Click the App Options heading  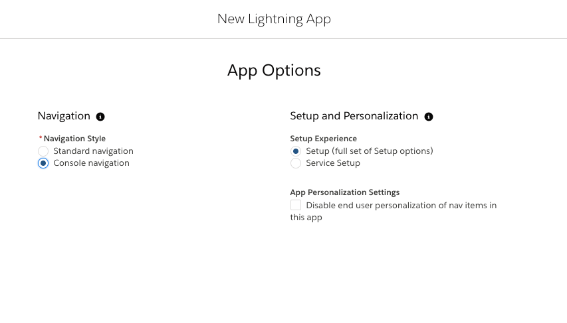tap(274, 70)
